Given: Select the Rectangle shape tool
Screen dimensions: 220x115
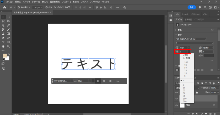Looking at the screenshot, I should coord(9,42).
